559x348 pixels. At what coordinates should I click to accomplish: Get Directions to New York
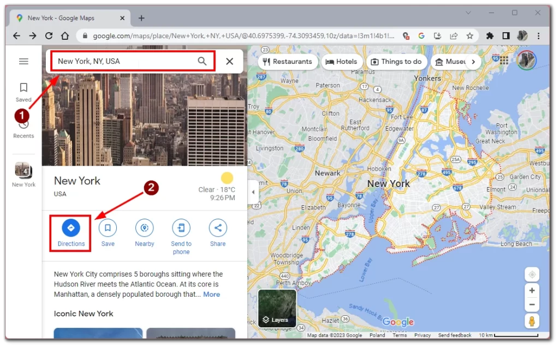(x=71, y=233)
